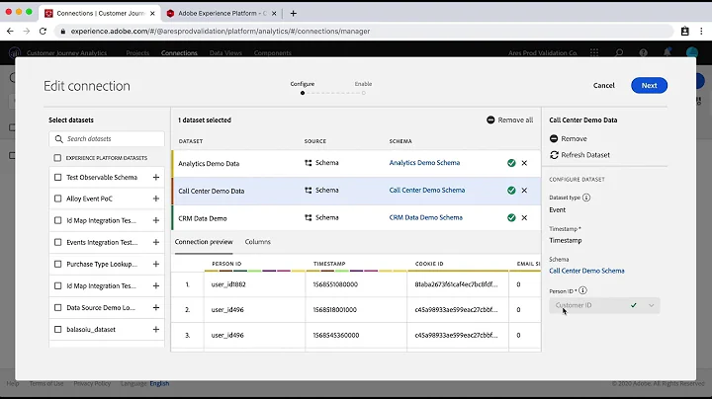
Task: Check Data Source Demo Lo... checkbox
Action: click(x=57, y=307)
